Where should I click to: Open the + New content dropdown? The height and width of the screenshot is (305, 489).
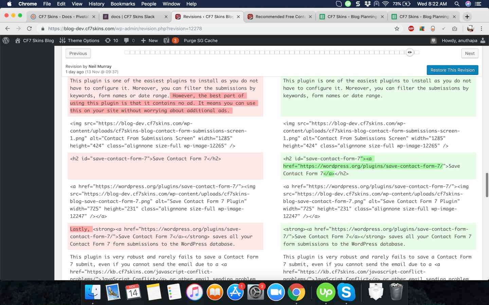[149, 40]
